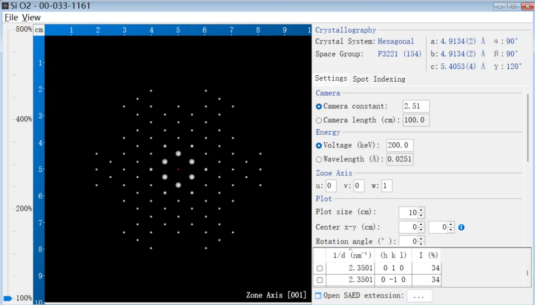Open the File menu

(11, 17)
